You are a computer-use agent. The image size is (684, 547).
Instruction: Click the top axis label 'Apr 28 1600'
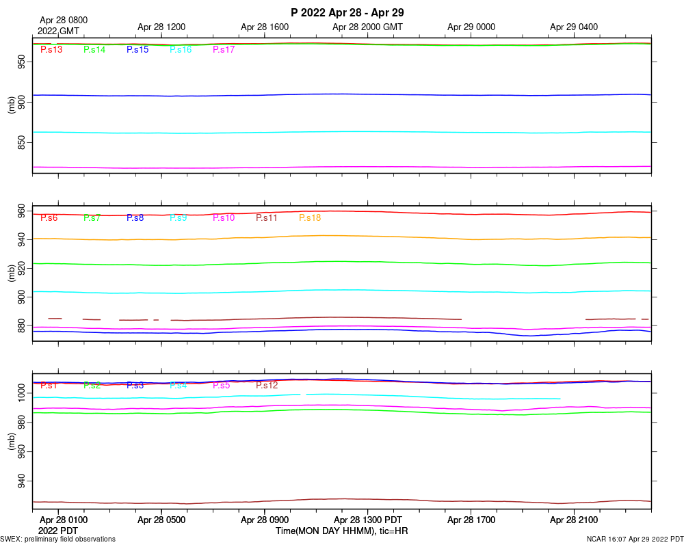point(265,27)
